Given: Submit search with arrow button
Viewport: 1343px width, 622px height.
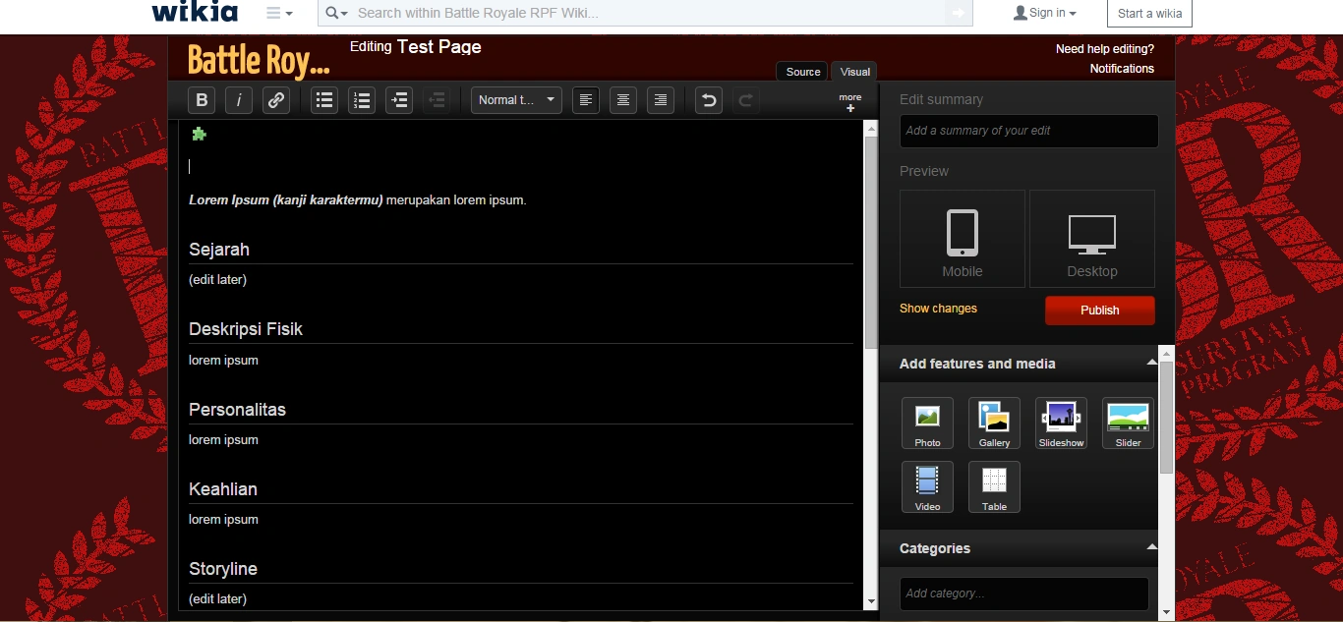Looking at the screenshot, I should pos(959,13).
